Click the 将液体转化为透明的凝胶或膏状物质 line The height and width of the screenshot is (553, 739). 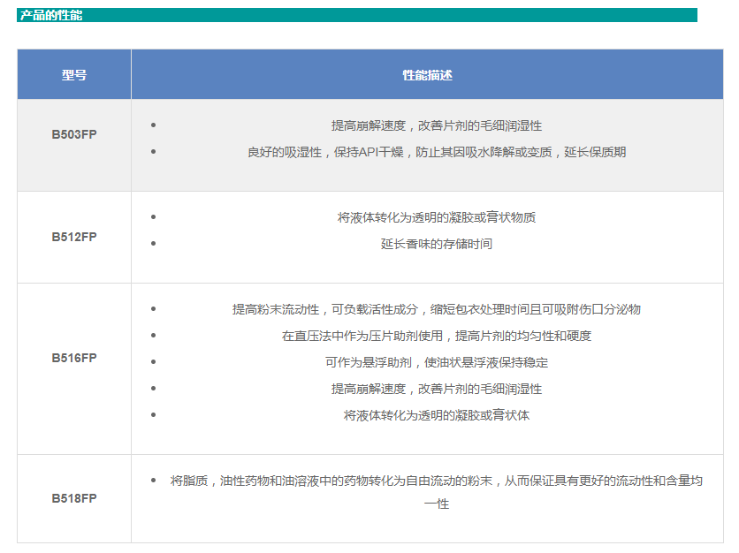(437, 217)
